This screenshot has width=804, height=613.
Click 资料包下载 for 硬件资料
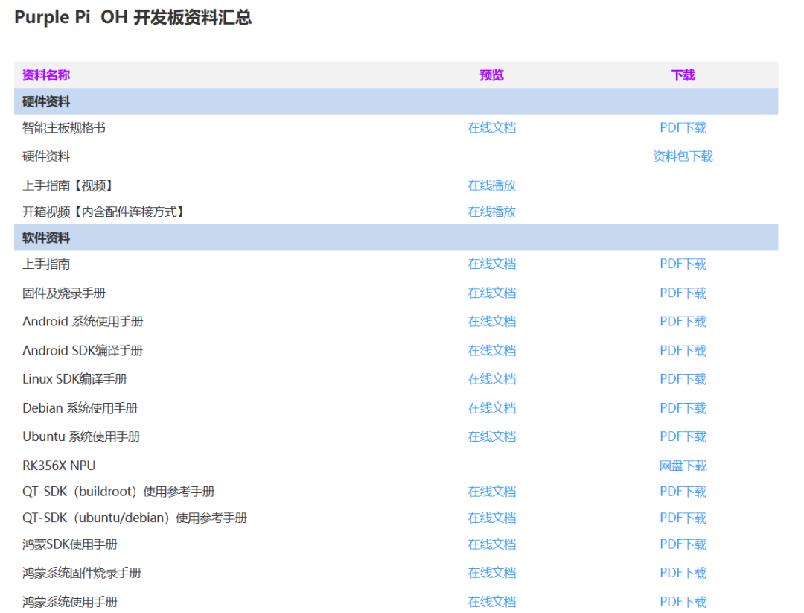683,156
